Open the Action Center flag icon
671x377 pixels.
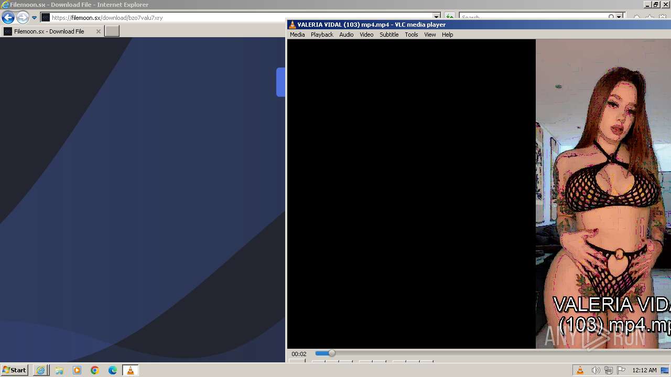(x=621, y=370)
